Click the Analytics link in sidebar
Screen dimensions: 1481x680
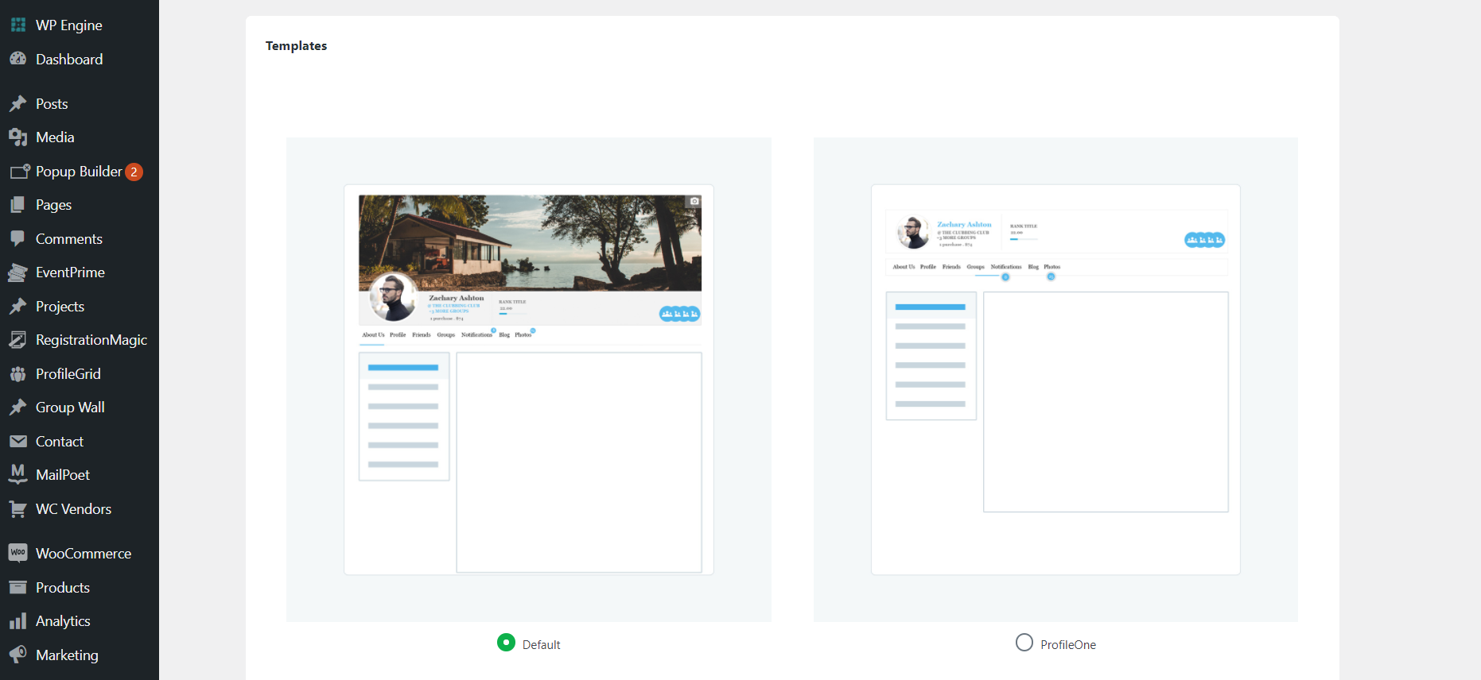pyautogui.click(x=63, y=621)
